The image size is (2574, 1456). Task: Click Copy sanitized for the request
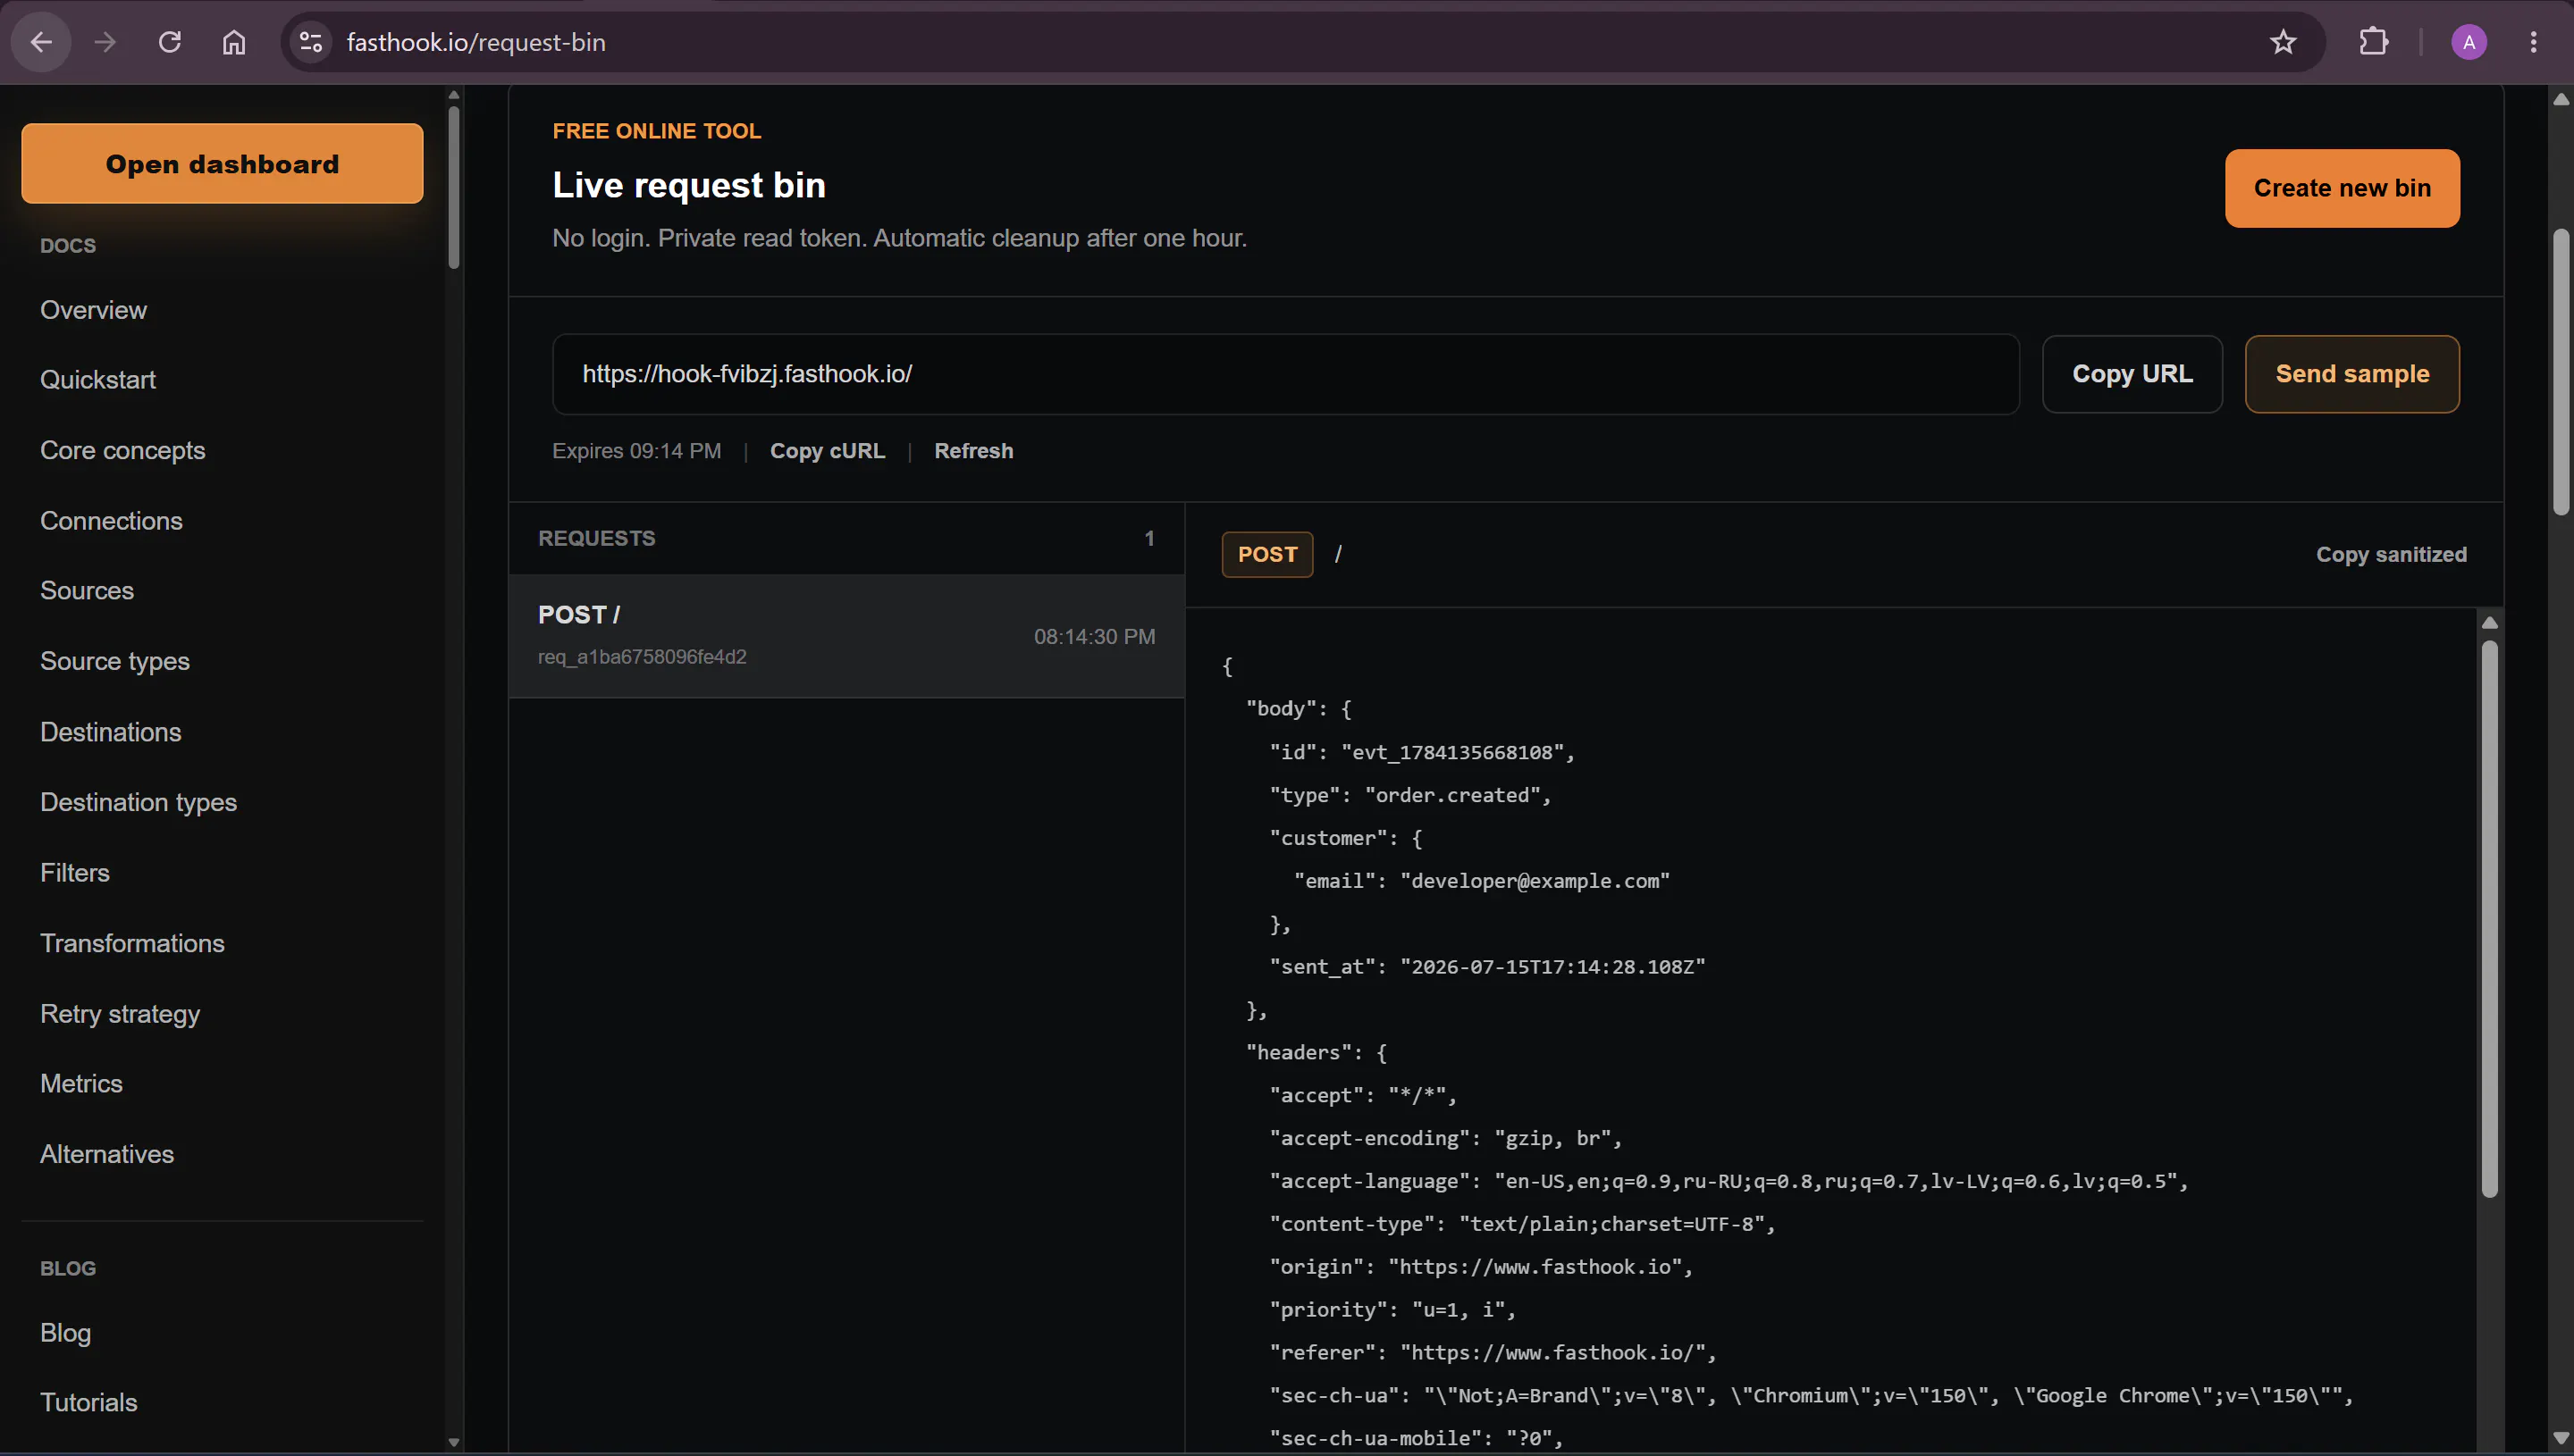[x=2391, y=554]
